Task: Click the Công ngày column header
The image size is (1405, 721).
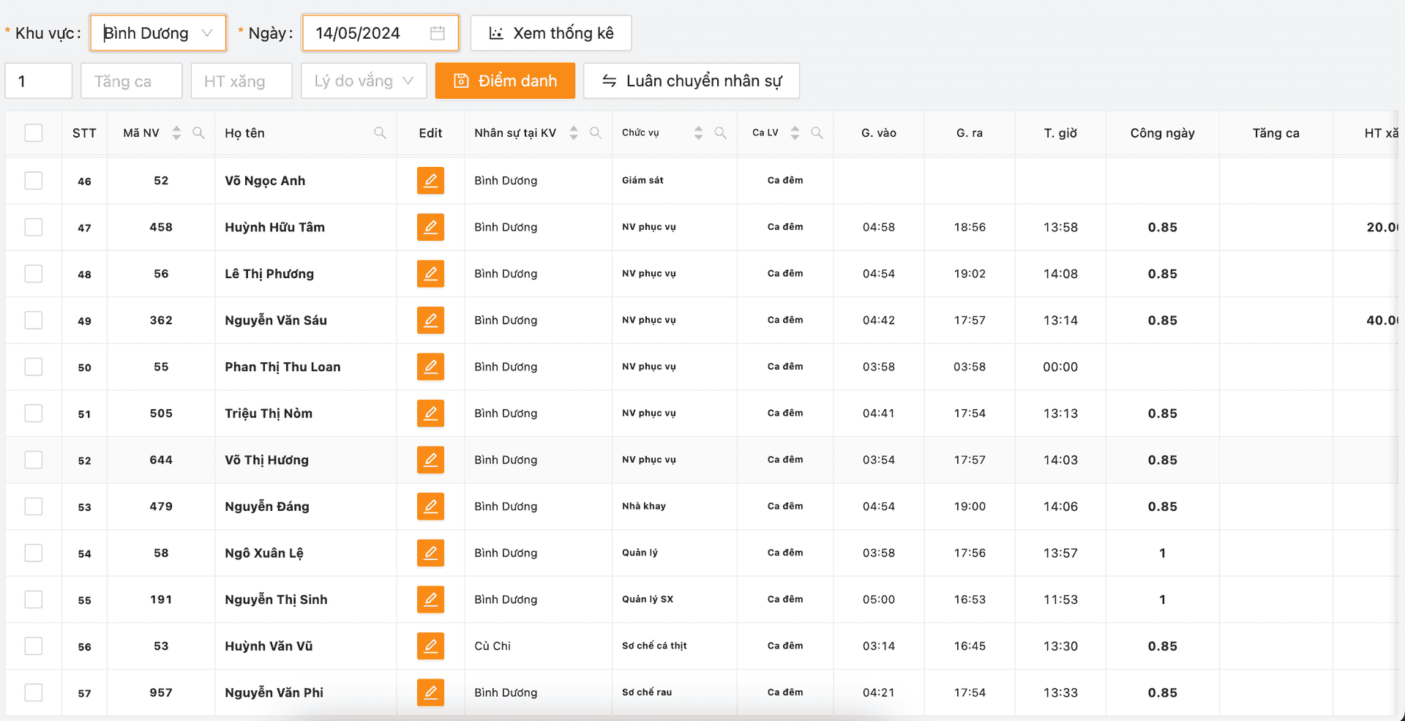Action: pos(1162,132)
